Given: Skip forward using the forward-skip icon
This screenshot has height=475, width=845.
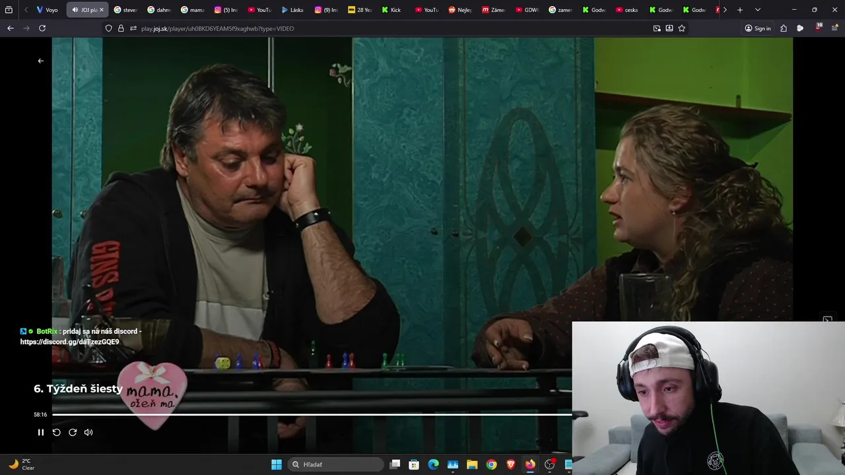Looking at the screenshot, I should [73, 432].
